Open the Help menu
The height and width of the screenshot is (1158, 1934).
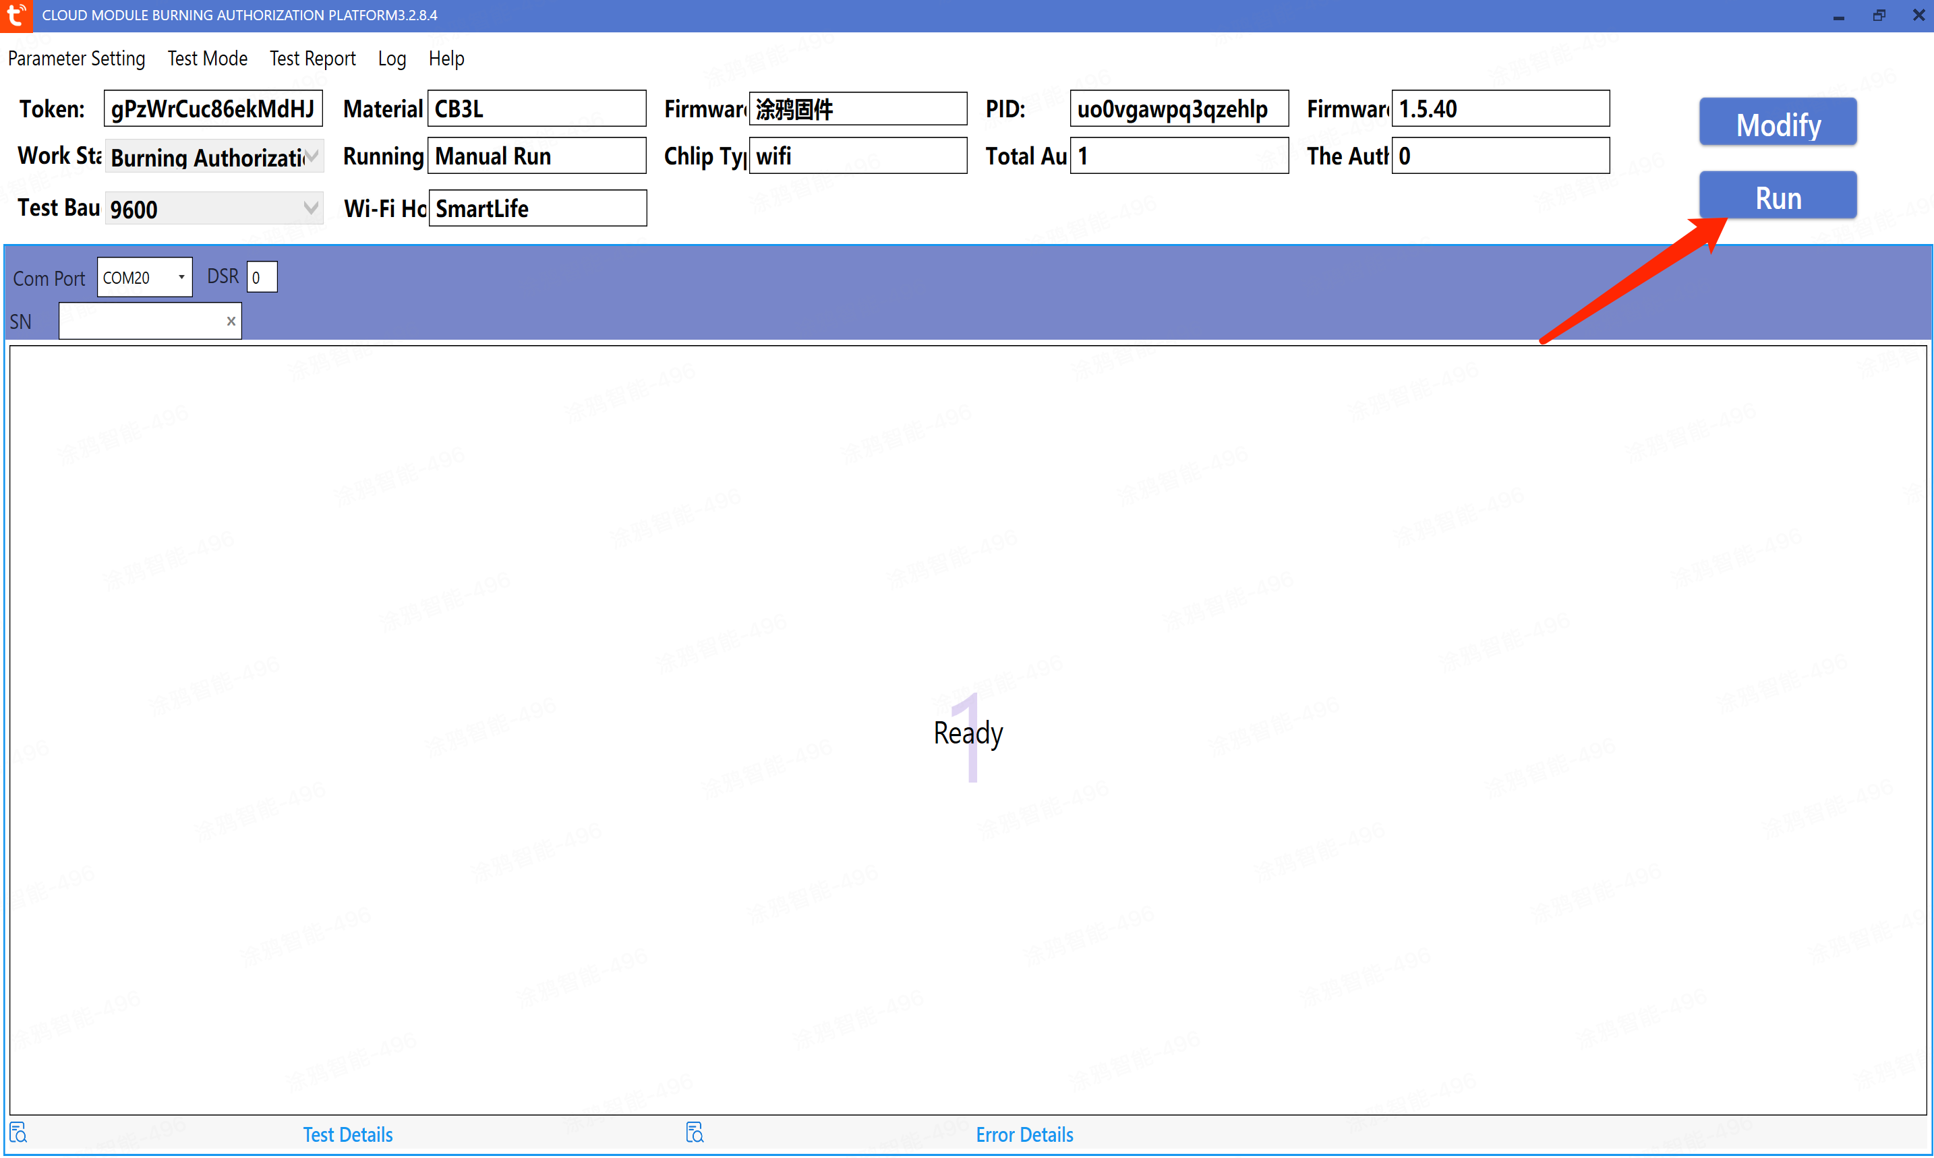(x=446, y=59)
